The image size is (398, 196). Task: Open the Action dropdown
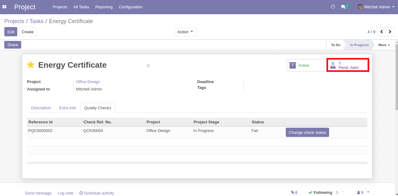(x=185, y=32)
